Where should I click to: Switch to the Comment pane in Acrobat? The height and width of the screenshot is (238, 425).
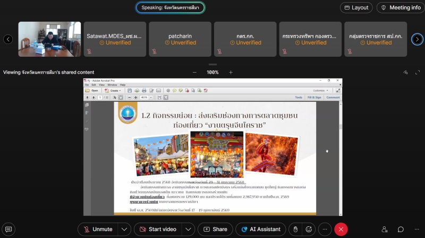(333, 98)
